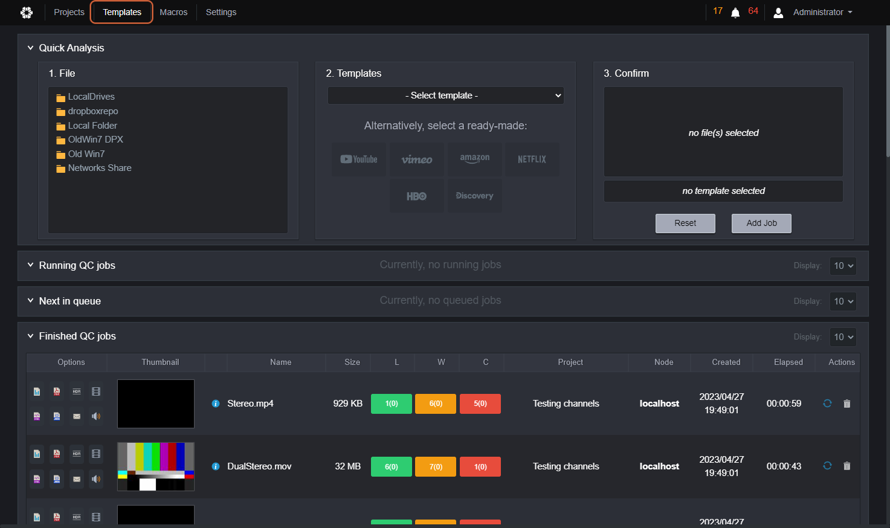The image size is (890, 528).
Task: Collapse the Finished QC jobs section
Action: tap(30, 336)
